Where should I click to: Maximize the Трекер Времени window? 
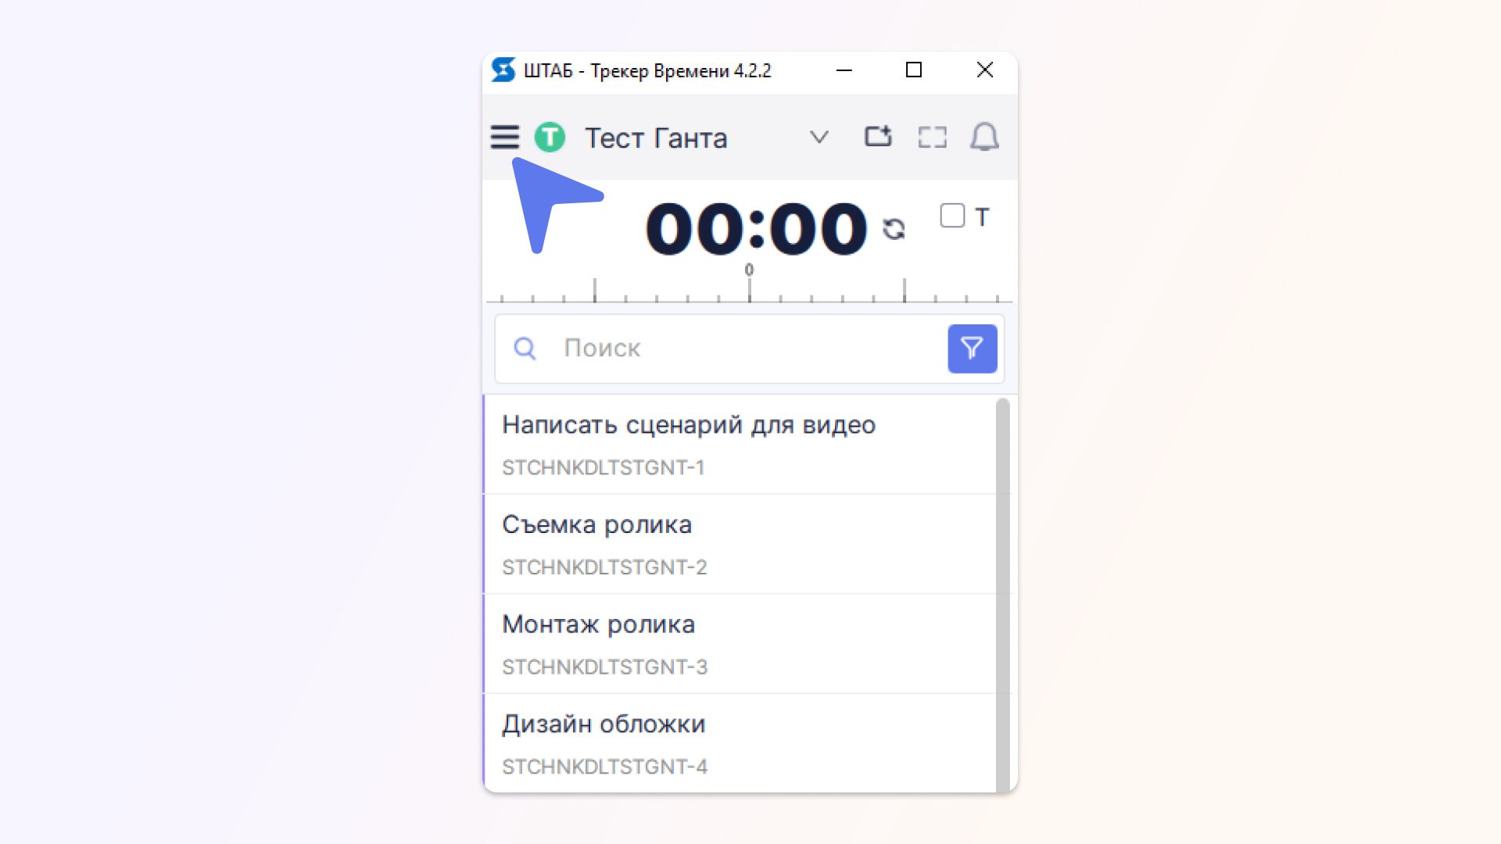click(x=913, y=70)
